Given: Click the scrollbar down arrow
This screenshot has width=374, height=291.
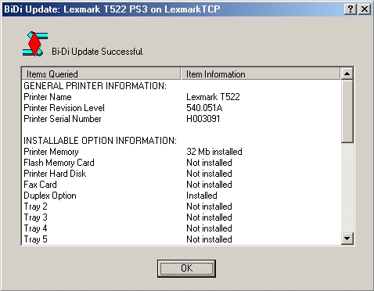Looking at the screenshot, I should pos(347,239).
